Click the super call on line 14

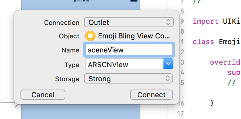point(234,73)
